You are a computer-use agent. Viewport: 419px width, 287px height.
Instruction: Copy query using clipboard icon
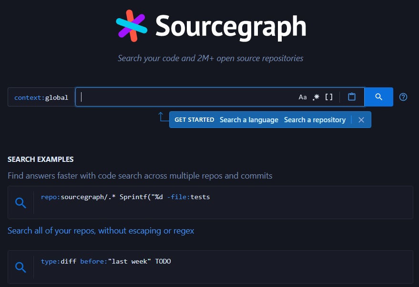click(352, 96)
